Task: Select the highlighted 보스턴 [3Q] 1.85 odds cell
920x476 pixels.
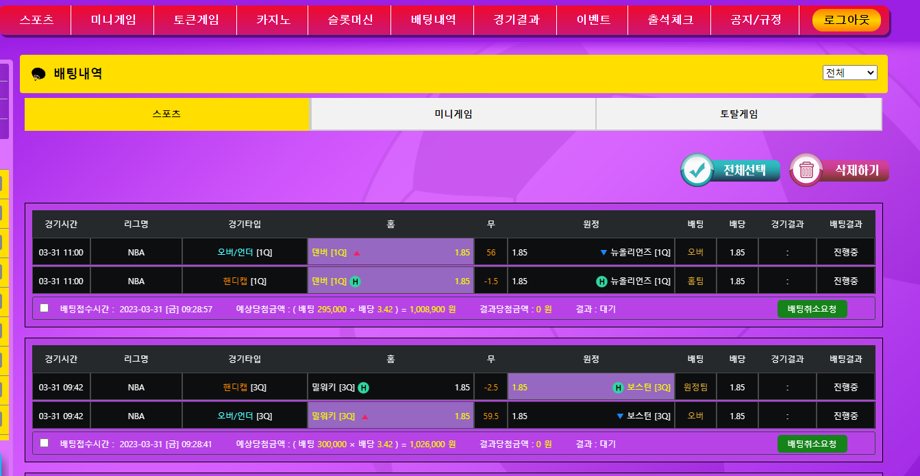Action: (590, 388)
